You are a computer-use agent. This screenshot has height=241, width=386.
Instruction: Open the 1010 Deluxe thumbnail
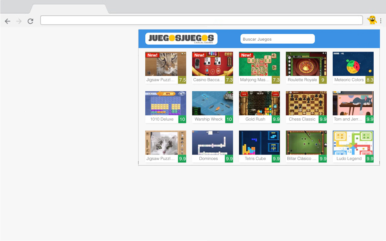166,103
